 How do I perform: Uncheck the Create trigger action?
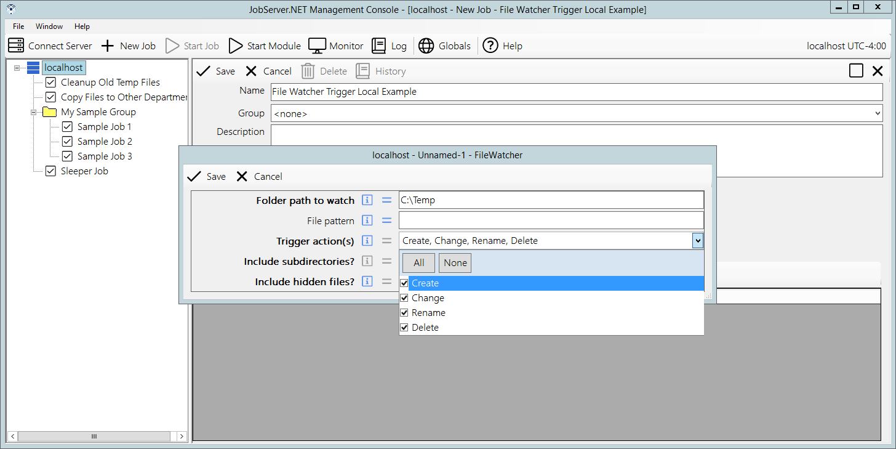click(x=404, y=283)
